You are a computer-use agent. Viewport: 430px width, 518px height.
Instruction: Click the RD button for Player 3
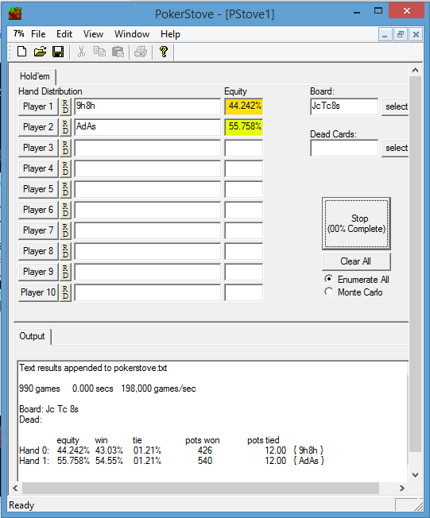click(65, 148)
